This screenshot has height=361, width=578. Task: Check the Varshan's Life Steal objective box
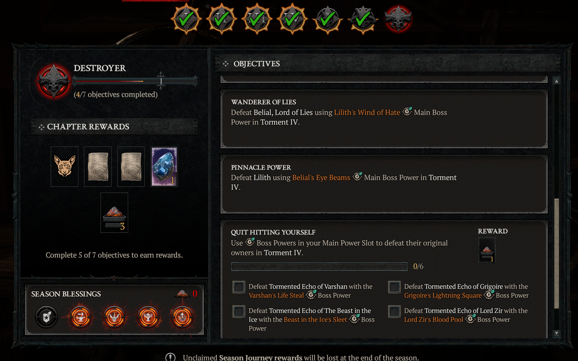click(239, 287)
